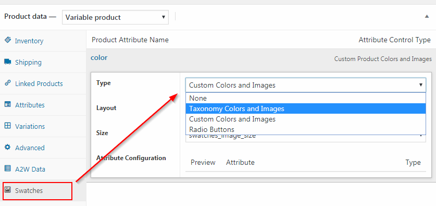Open the A2W Data tab

click(43, 169)
